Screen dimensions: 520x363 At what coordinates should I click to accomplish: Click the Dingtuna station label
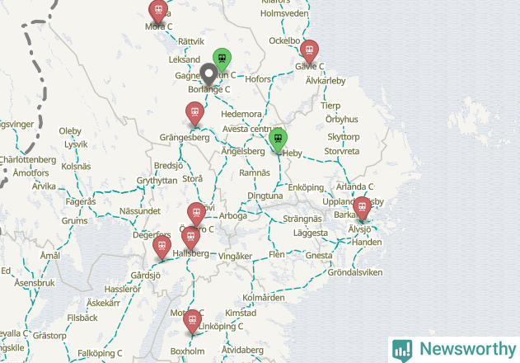click(265, 196)
